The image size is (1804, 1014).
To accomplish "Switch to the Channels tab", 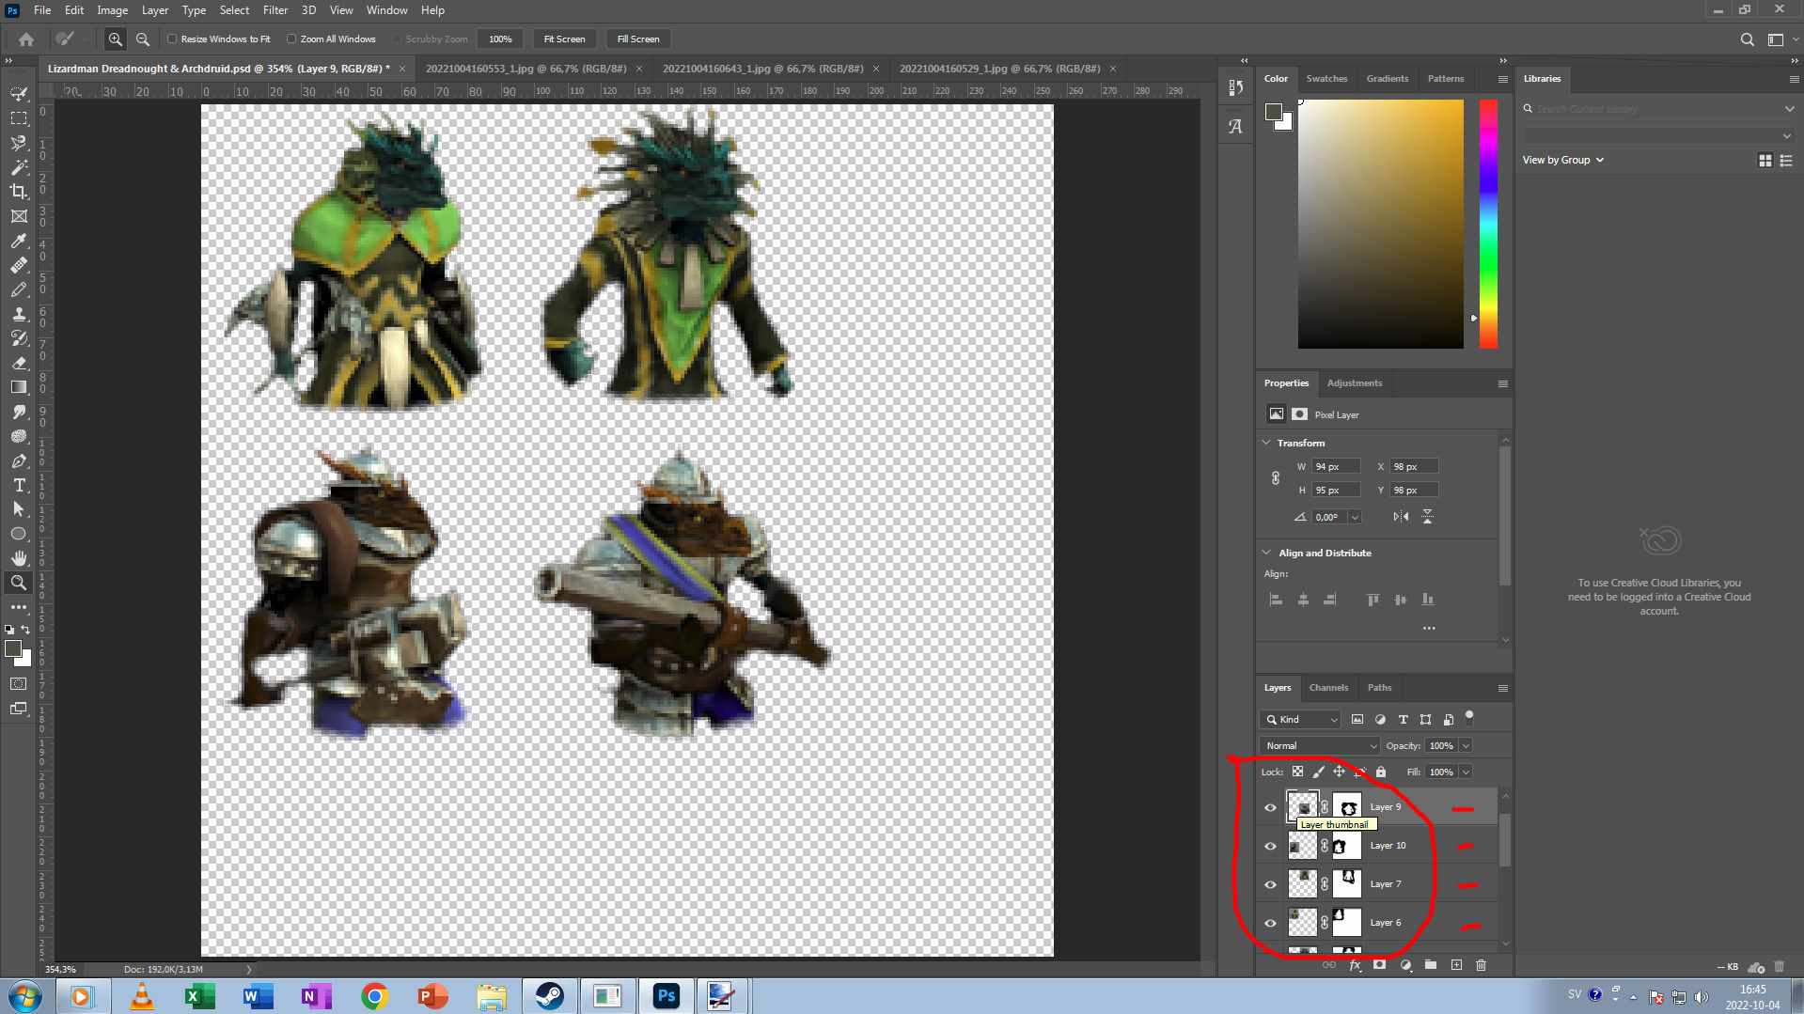I will tap(1328, 688).
